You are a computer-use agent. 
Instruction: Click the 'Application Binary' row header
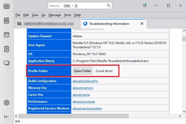pos(49,61)
